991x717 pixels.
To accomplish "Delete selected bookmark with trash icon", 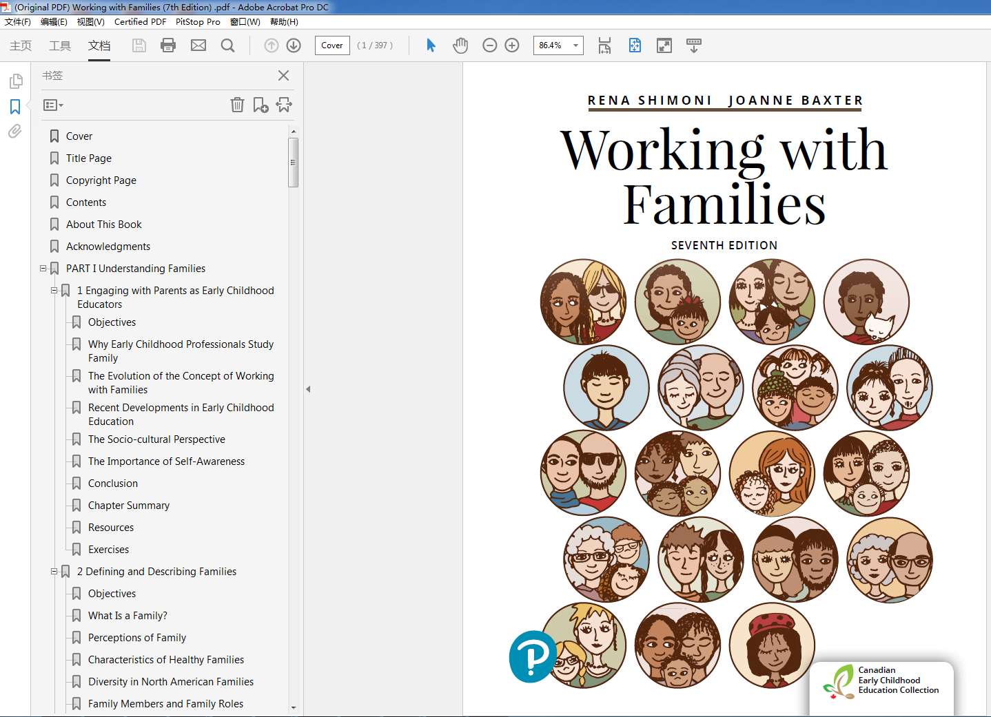I will 237,105.
